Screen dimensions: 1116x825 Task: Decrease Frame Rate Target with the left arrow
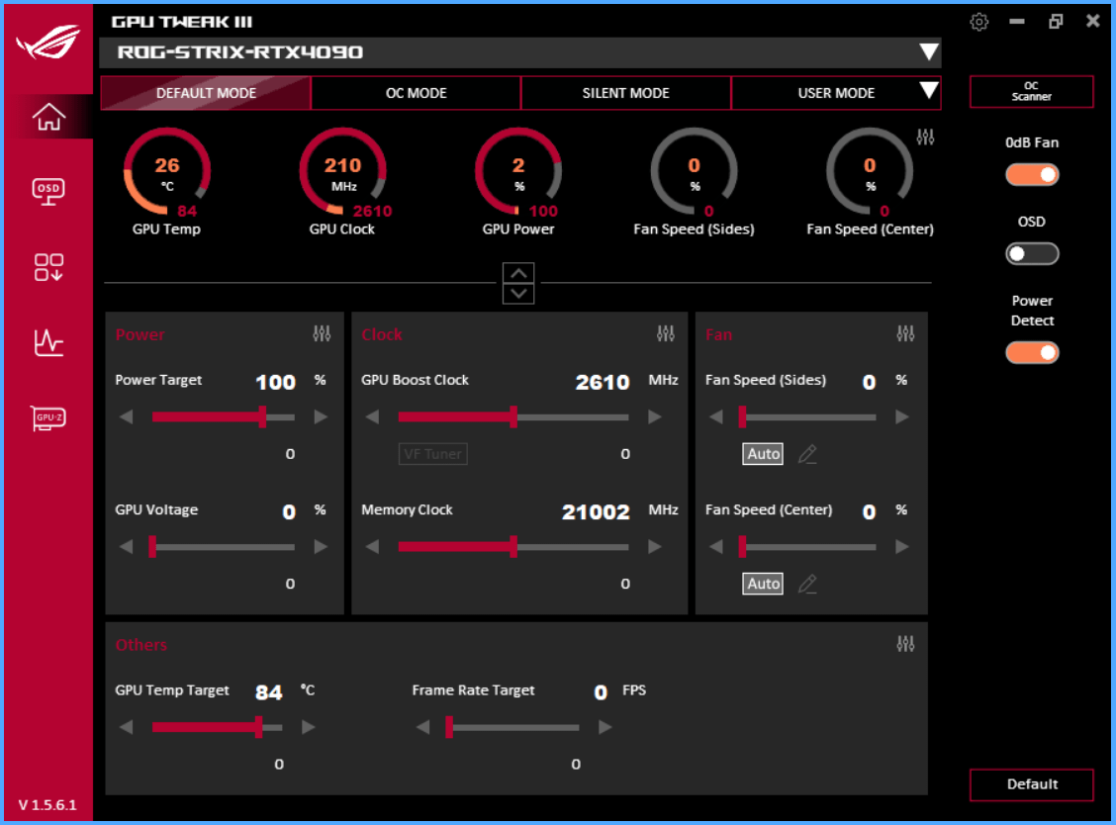(423, 727)
